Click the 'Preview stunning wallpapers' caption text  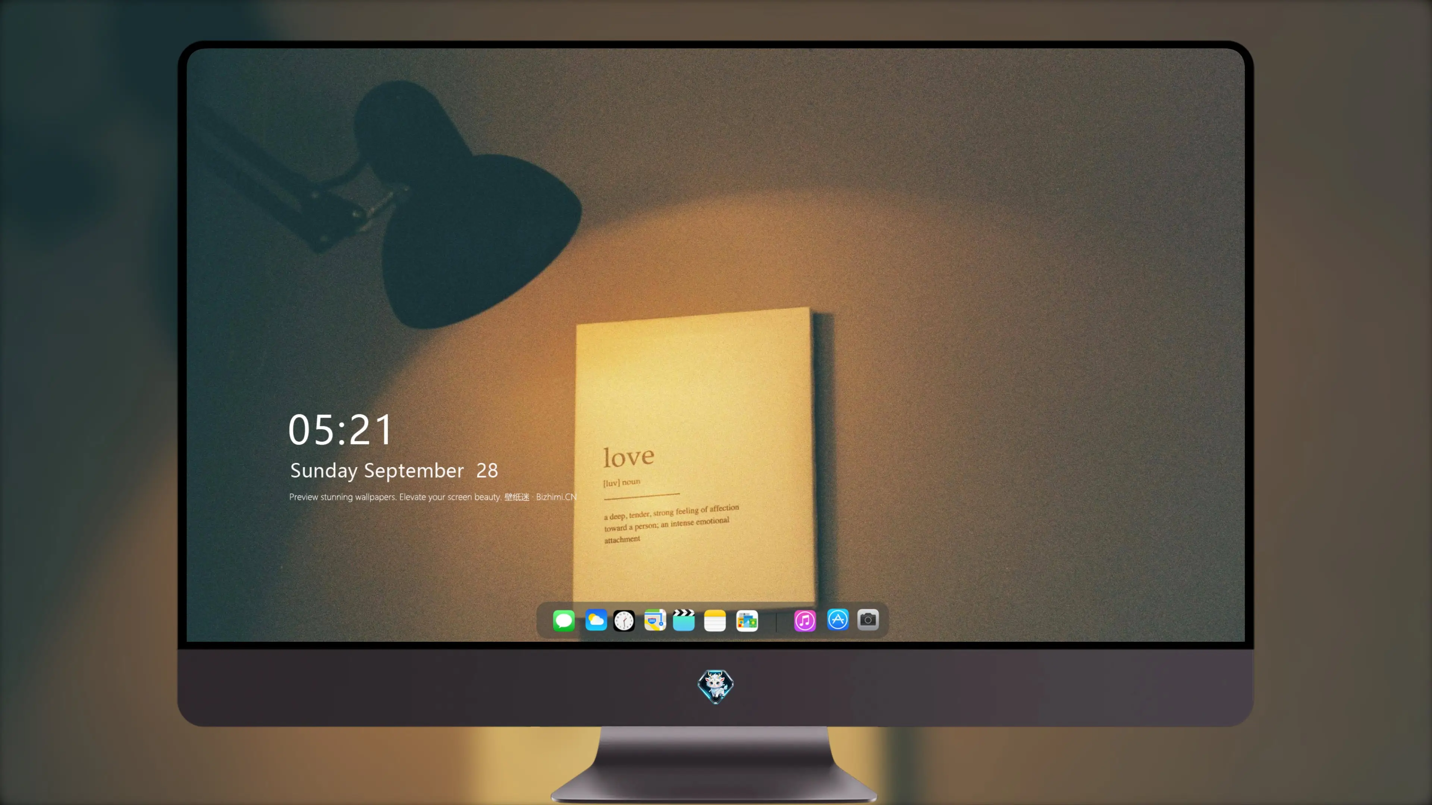click(x=433, y=497)
